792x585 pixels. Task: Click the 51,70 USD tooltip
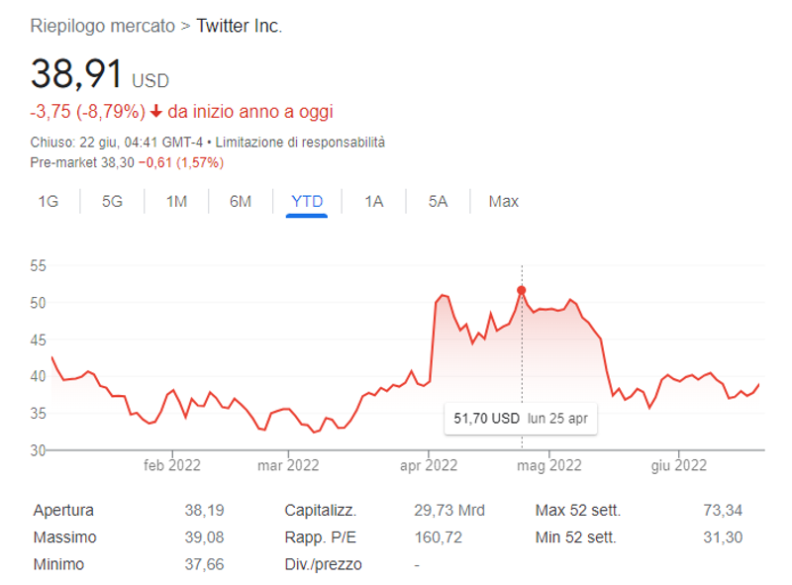coord(521,419)
